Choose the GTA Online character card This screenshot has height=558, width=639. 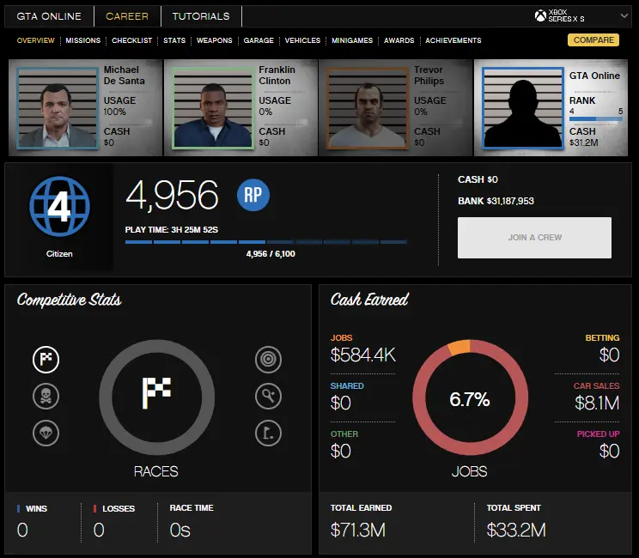553,108
